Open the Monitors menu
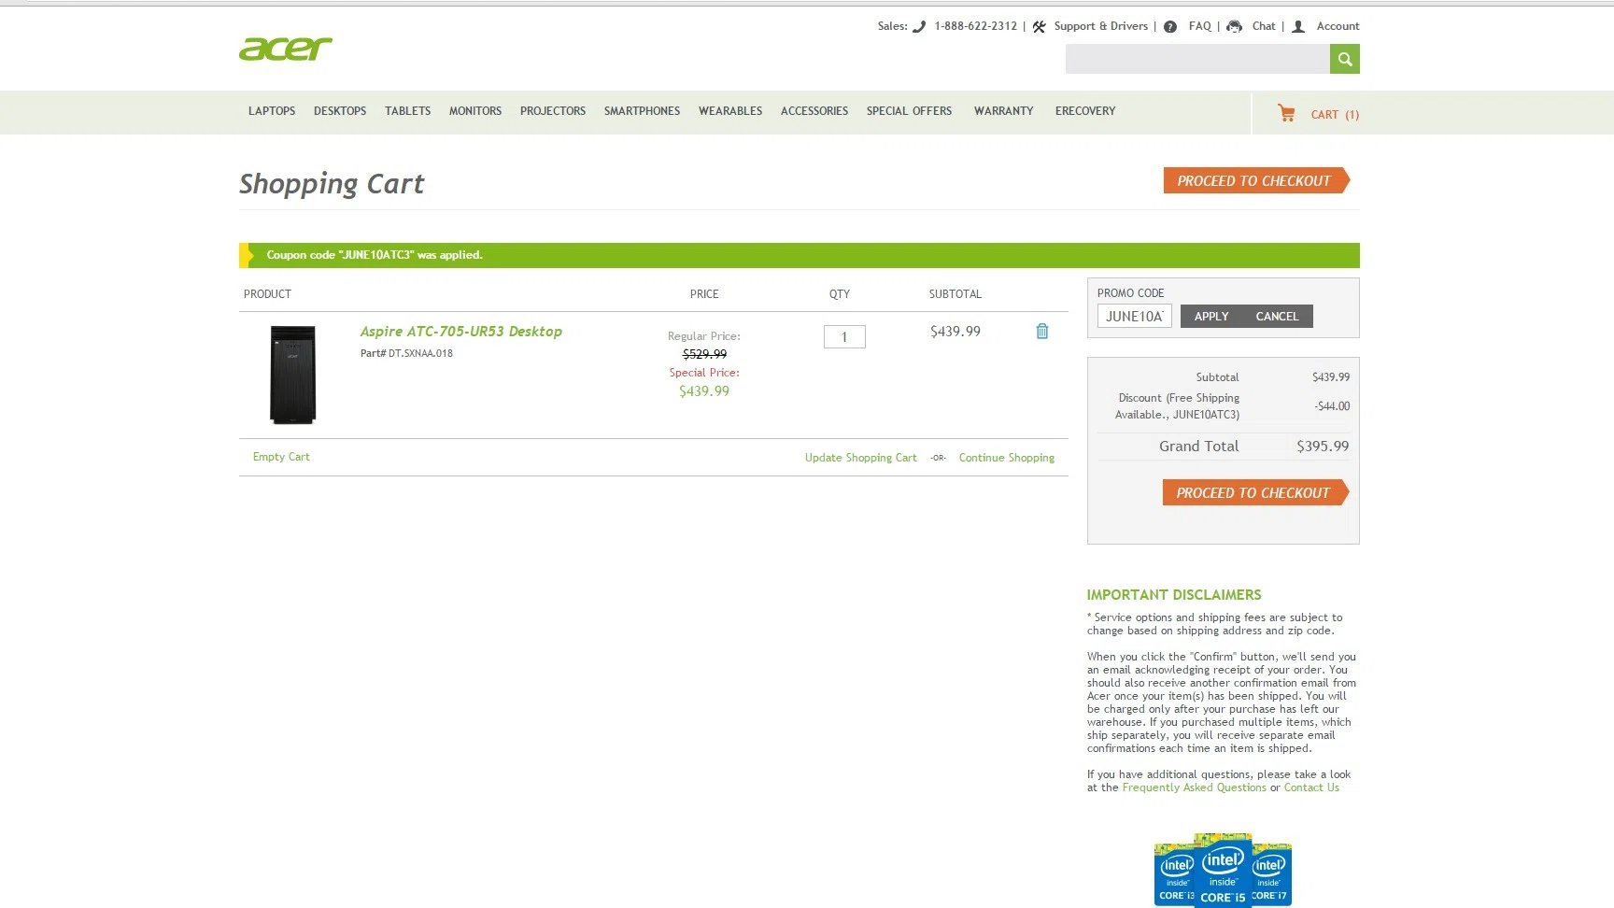Screen dimensions: 1614x908 point(475,111)
